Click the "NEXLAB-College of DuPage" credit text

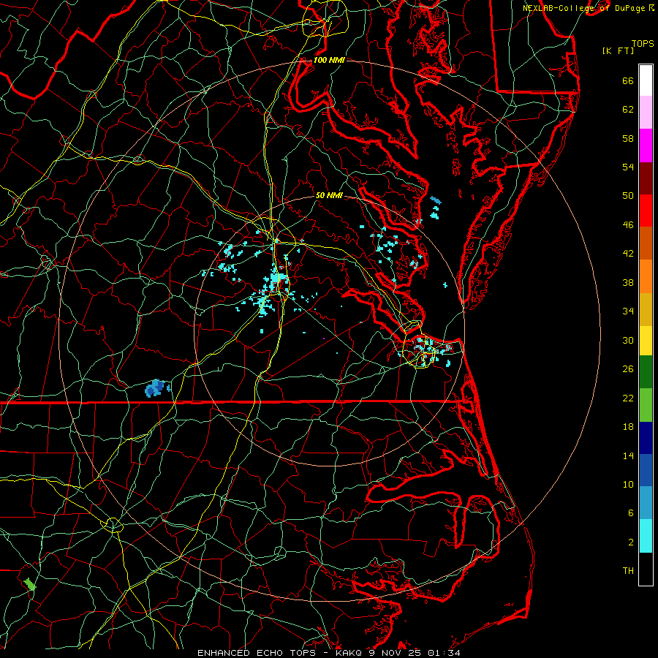[583, 8]
